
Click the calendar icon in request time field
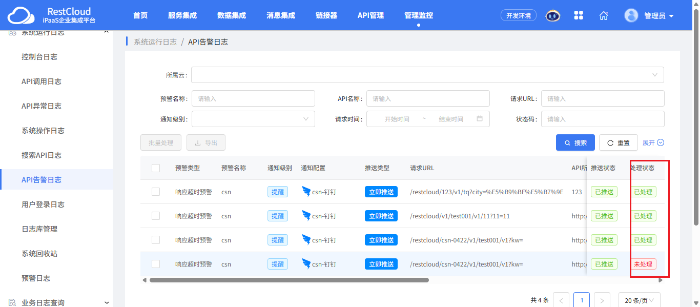click(x=480, y=118)
